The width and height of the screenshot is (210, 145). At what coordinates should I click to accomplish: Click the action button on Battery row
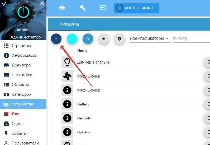coord(207,104)
